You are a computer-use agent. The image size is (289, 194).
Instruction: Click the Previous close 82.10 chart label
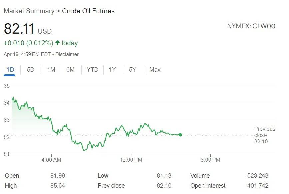(264, 135)
